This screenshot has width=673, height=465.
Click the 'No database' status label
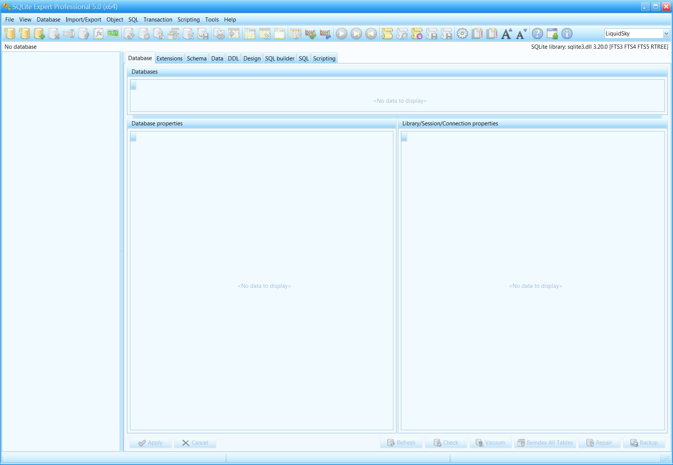(20, 47)
